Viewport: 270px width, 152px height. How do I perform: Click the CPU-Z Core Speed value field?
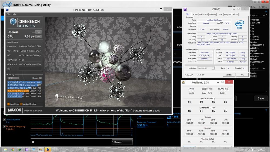(x=205, y=52)
